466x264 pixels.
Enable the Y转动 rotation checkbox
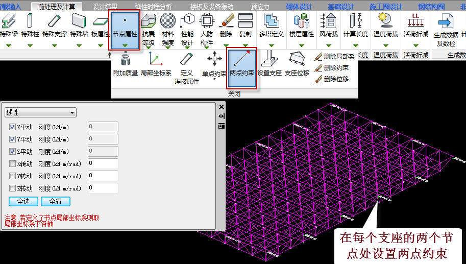12,176
